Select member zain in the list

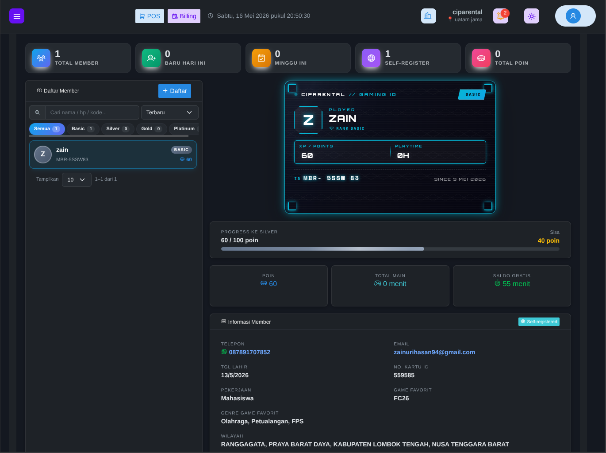(113, 155)
